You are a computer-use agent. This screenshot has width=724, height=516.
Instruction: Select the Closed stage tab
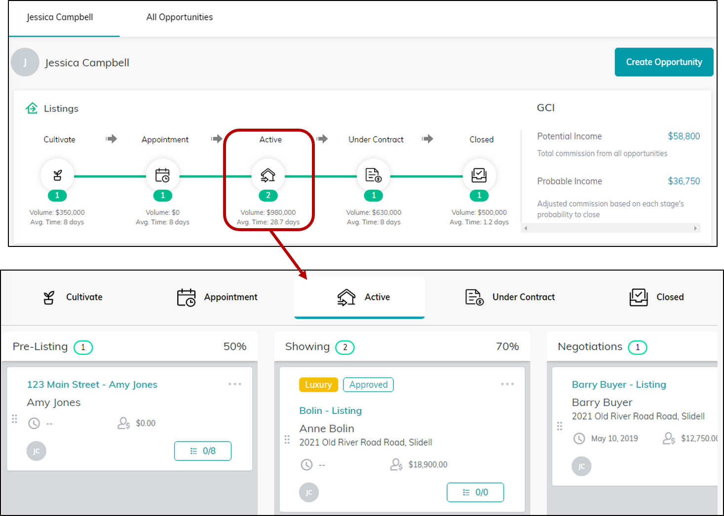[x=657, y=297]
